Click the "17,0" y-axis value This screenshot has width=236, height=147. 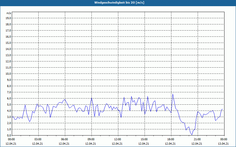(x=8, y=31)
